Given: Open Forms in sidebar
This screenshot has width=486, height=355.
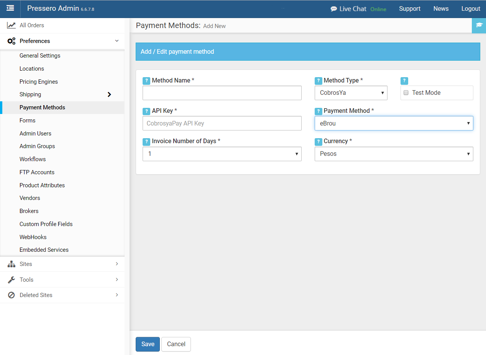Looking at the screenshot, I should click(x=28, y=121).
